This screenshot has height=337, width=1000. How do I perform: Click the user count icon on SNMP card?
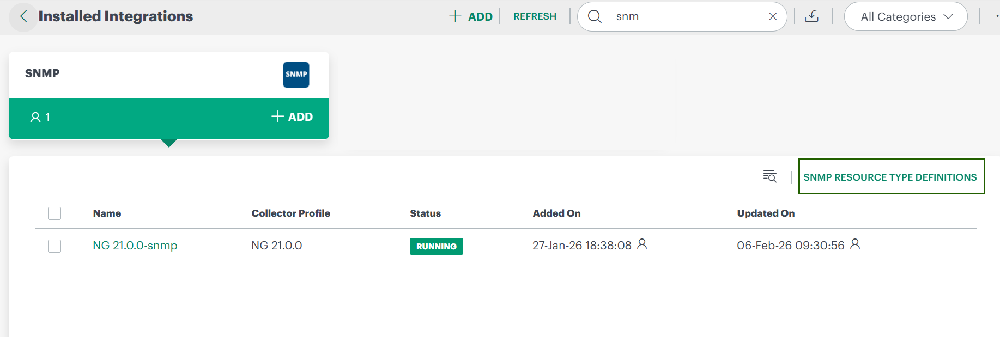click(x=35, y=118)
